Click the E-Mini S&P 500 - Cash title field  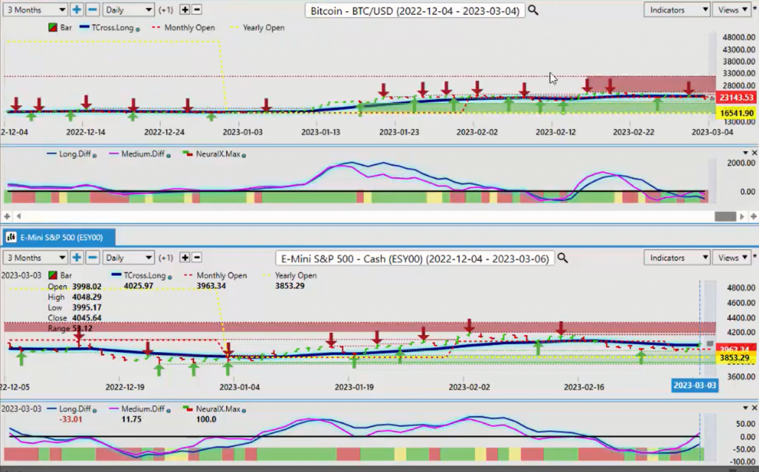pyautogui.click(x=415, y=258)
